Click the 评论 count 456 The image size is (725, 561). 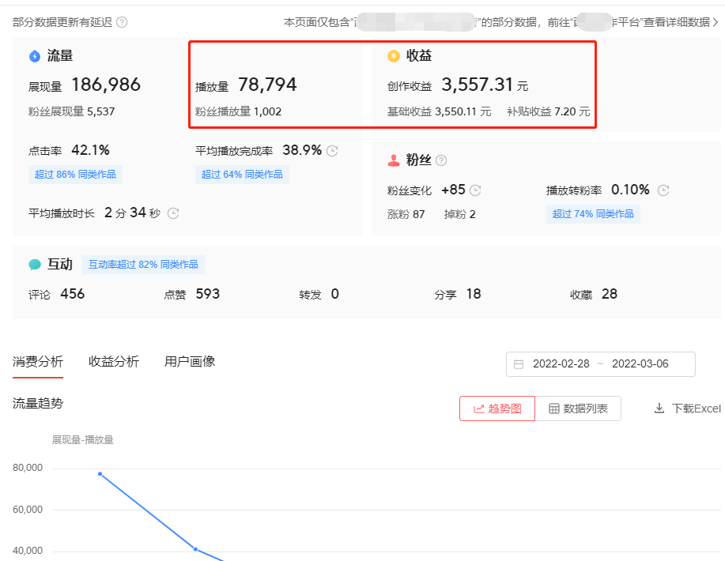point(73,294)
